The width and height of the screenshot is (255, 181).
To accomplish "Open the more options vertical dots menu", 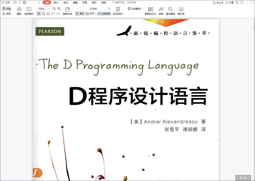I will [x=247, y=3].
